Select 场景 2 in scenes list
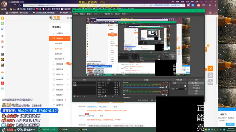The image size is (236, 132). pyautogui.click(x=84, y=85)
